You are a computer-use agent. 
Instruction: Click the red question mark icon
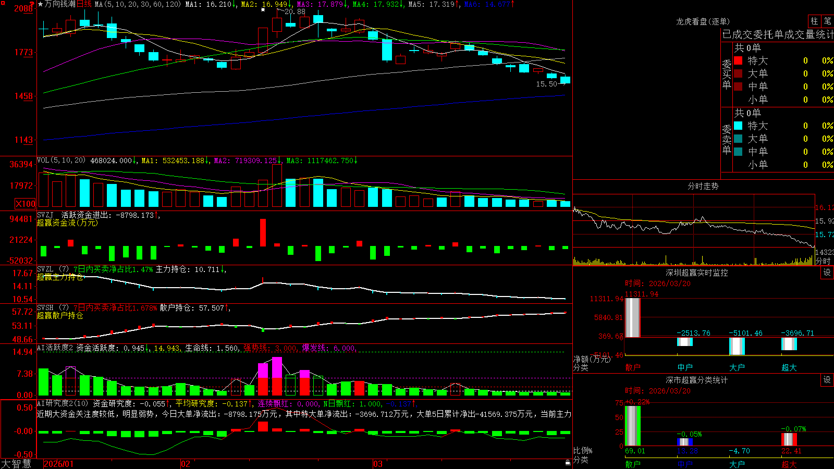coord(32,4)
